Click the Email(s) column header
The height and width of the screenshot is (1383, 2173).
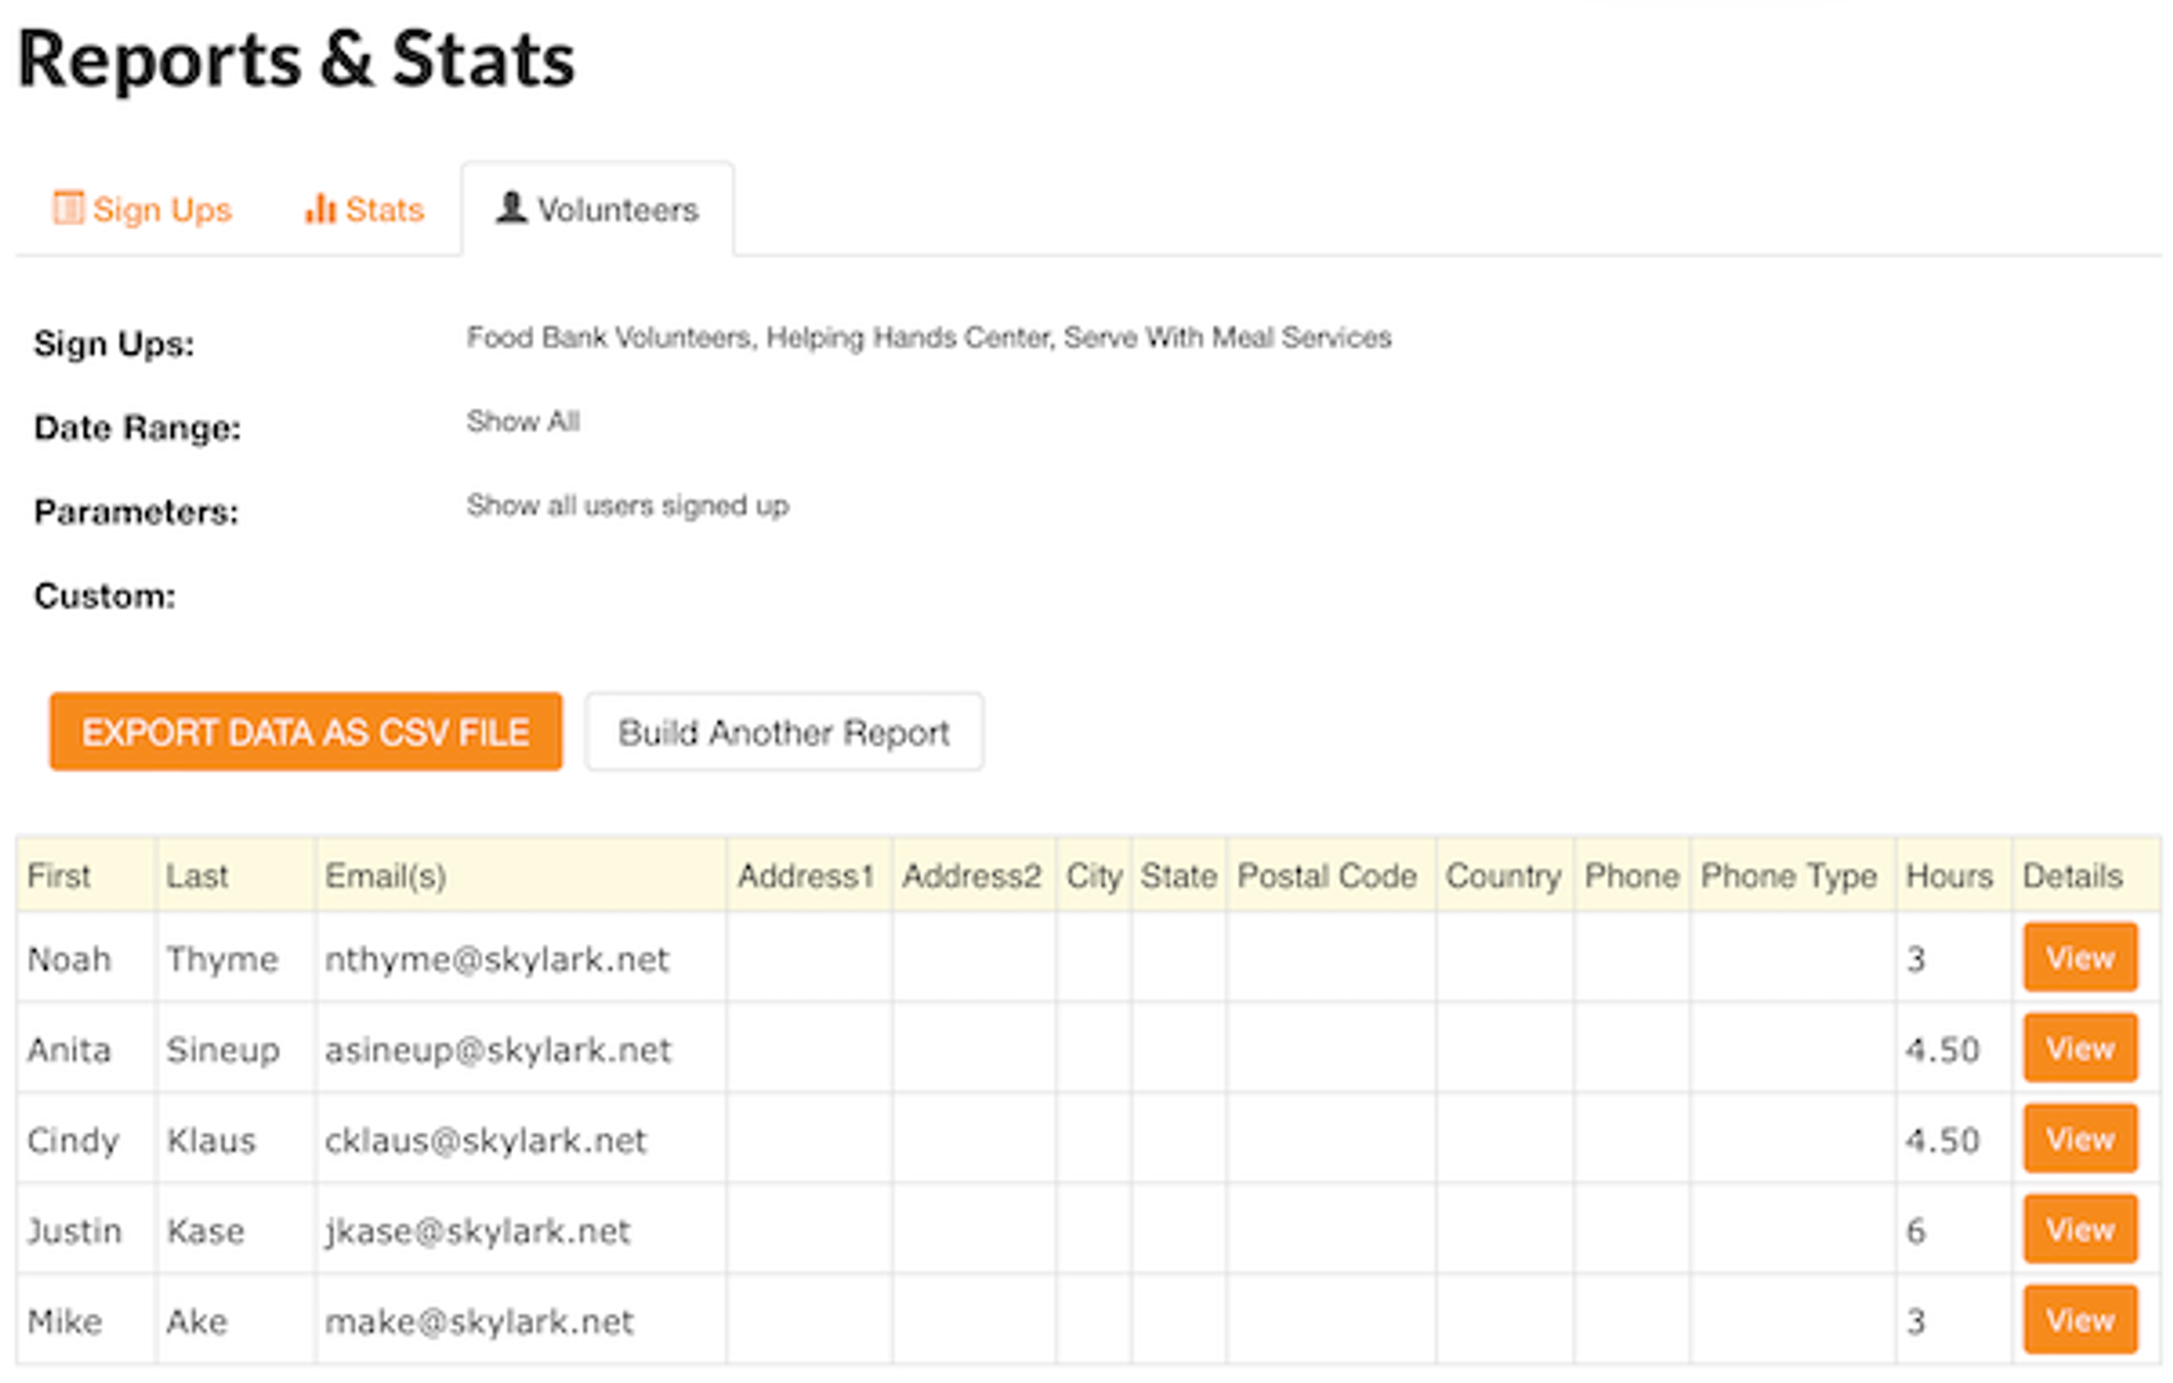385,875
